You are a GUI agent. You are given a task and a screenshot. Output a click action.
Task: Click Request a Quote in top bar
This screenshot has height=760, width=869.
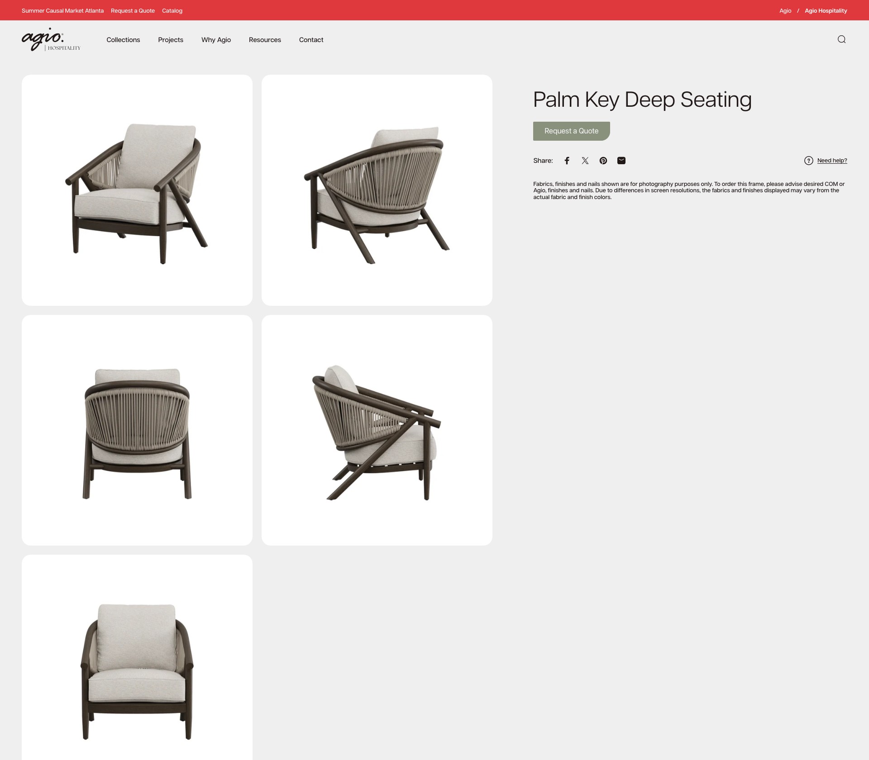point(133,11)
